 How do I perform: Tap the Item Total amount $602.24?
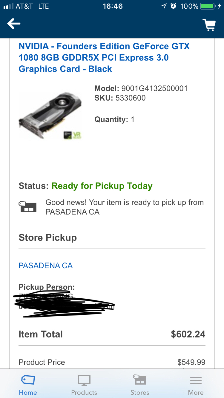tap(188, 334)
